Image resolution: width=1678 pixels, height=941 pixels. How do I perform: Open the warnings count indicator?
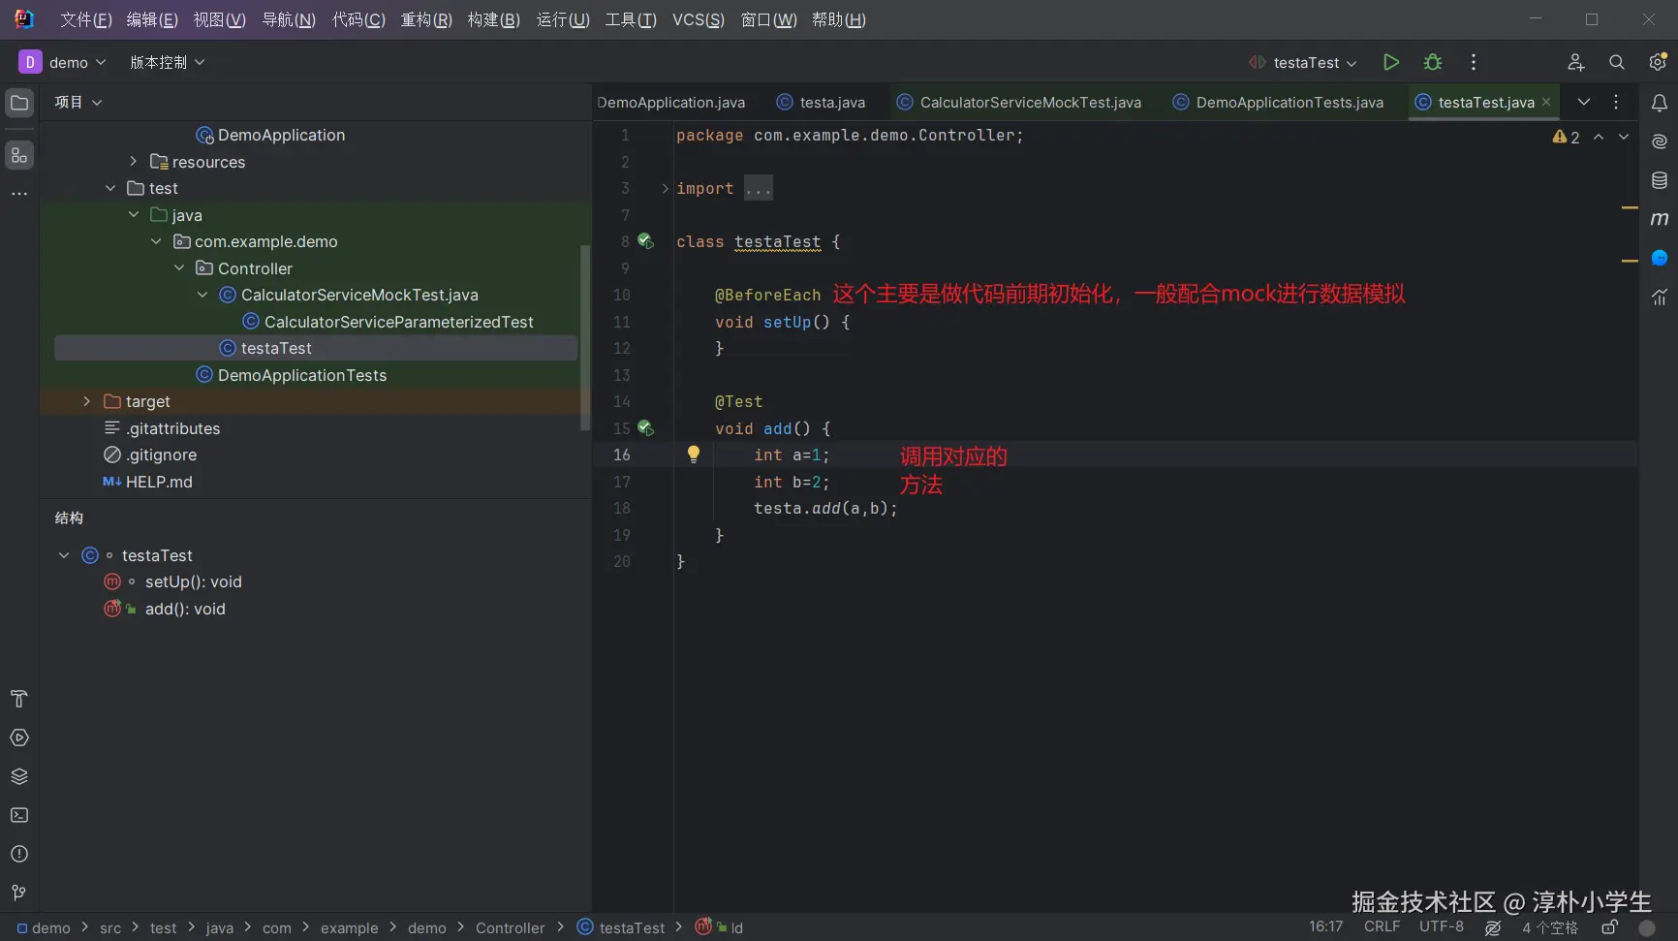click(1566, 138)
